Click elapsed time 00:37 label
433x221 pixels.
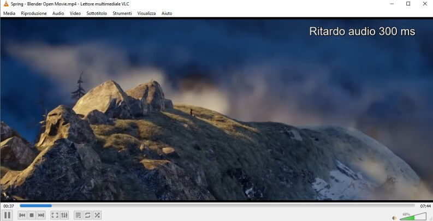point(9,206)
